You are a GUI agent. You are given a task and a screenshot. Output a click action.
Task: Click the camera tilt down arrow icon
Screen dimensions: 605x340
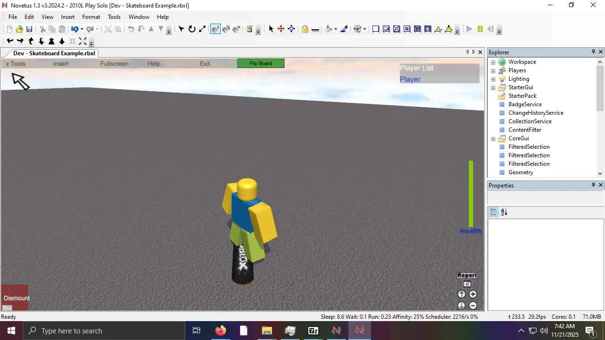(x=41, y=41)
